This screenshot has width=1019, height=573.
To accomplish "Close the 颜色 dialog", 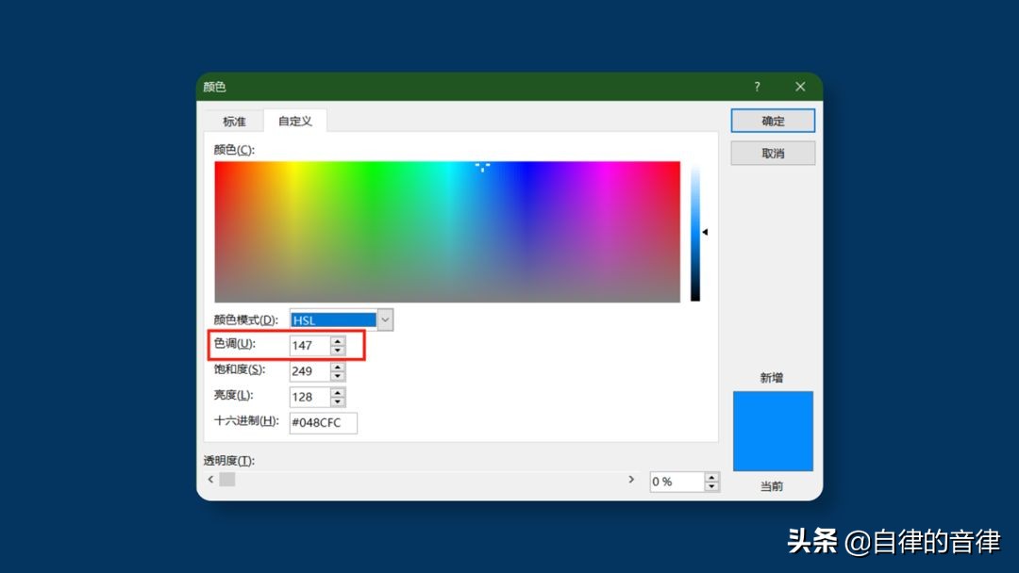I will click(x=800, y=87).
